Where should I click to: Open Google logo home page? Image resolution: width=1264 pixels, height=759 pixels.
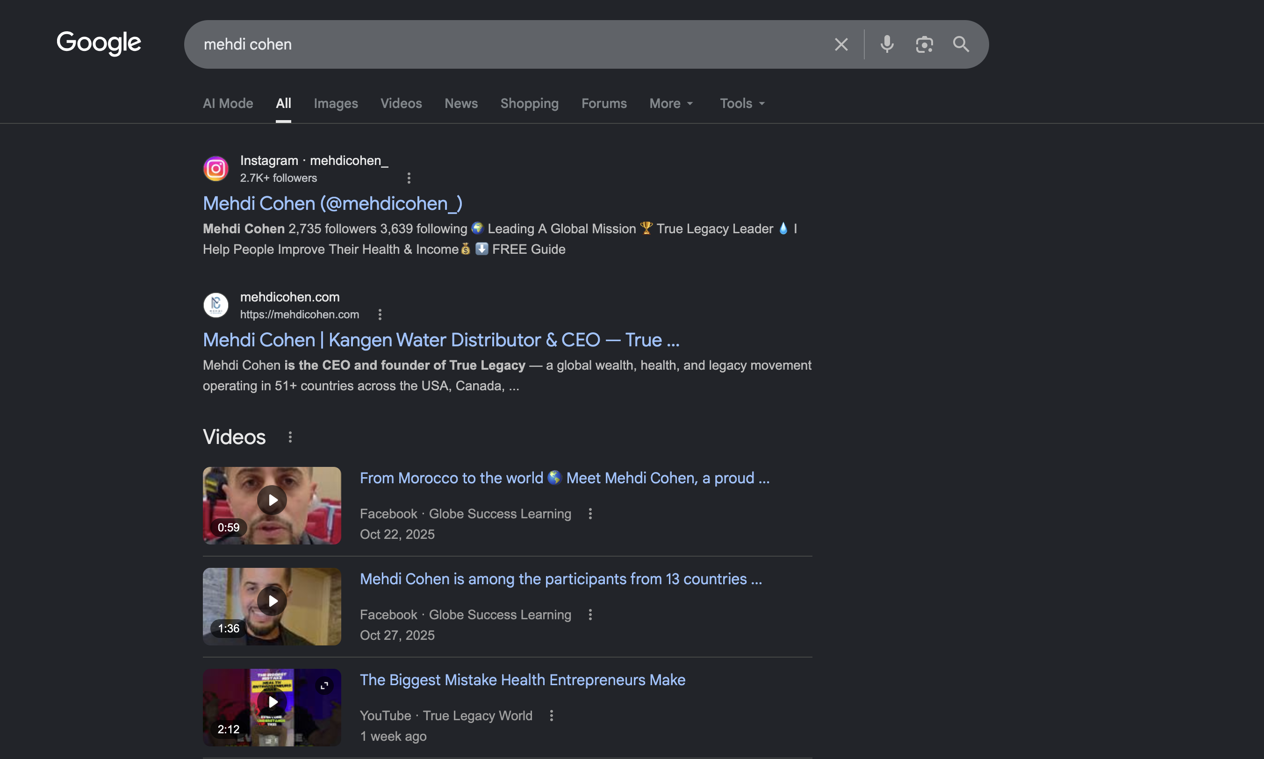[x=99, y=43]
